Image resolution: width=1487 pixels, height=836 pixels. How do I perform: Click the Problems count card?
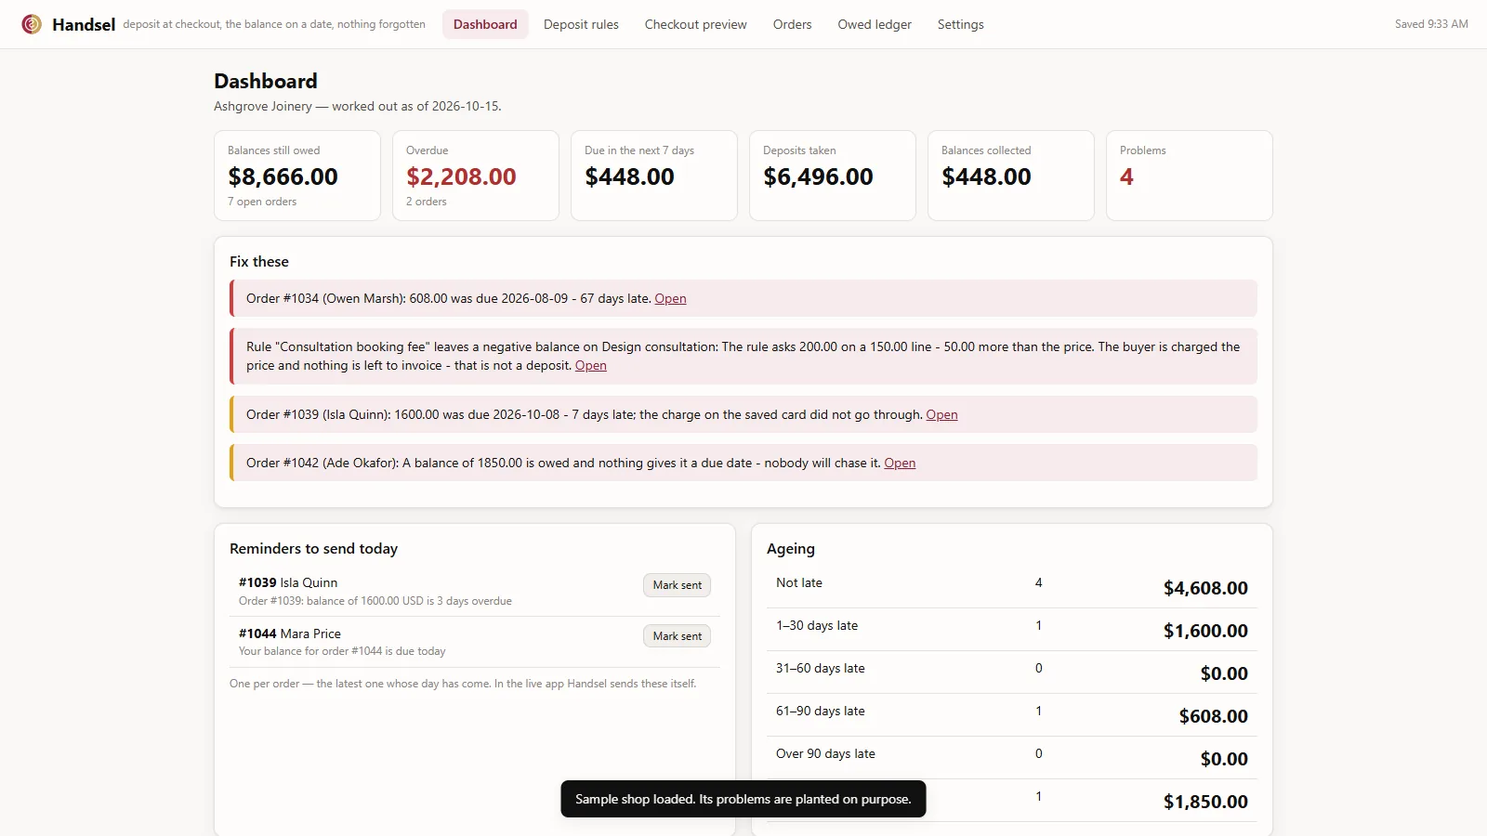pyautogui.click(x=1190, y=176)
